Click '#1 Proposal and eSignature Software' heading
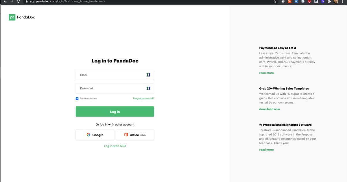 coord(285,125)
